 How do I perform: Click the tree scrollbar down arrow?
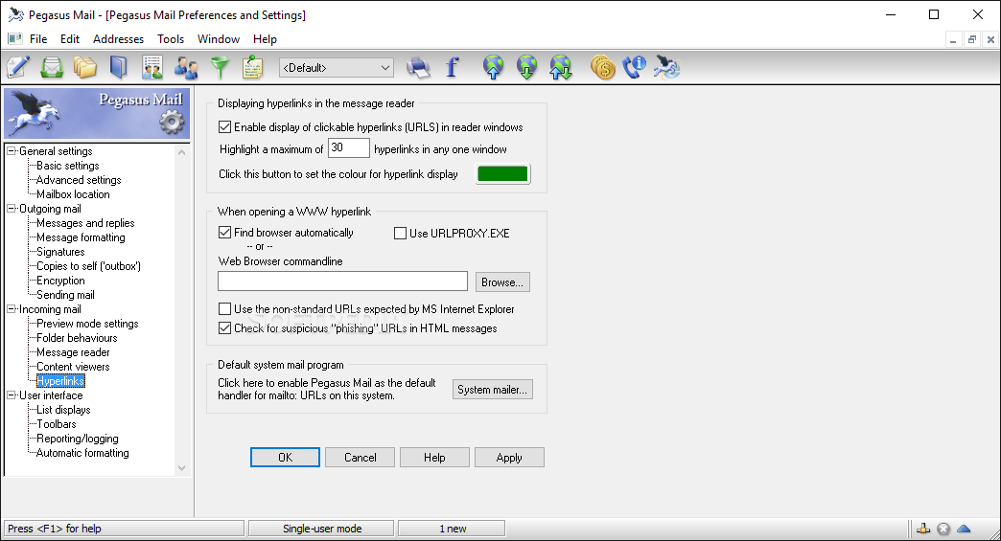[182, 467]
